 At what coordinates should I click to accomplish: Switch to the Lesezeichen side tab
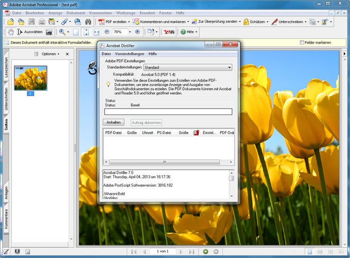(6, 67)
